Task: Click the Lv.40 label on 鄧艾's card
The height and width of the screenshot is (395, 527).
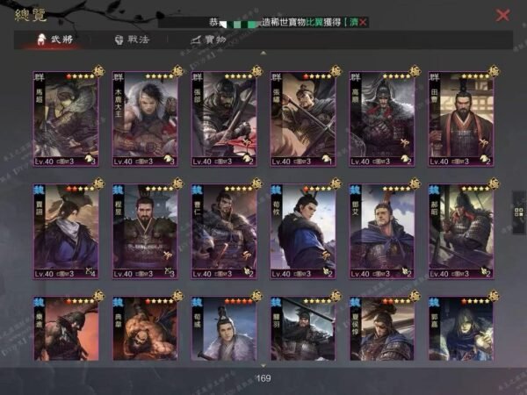Action: pyautogui.click(x=360, y=274)
